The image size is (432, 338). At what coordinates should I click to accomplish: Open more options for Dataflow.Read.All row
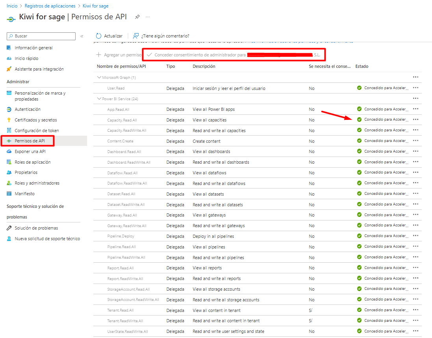415,172
